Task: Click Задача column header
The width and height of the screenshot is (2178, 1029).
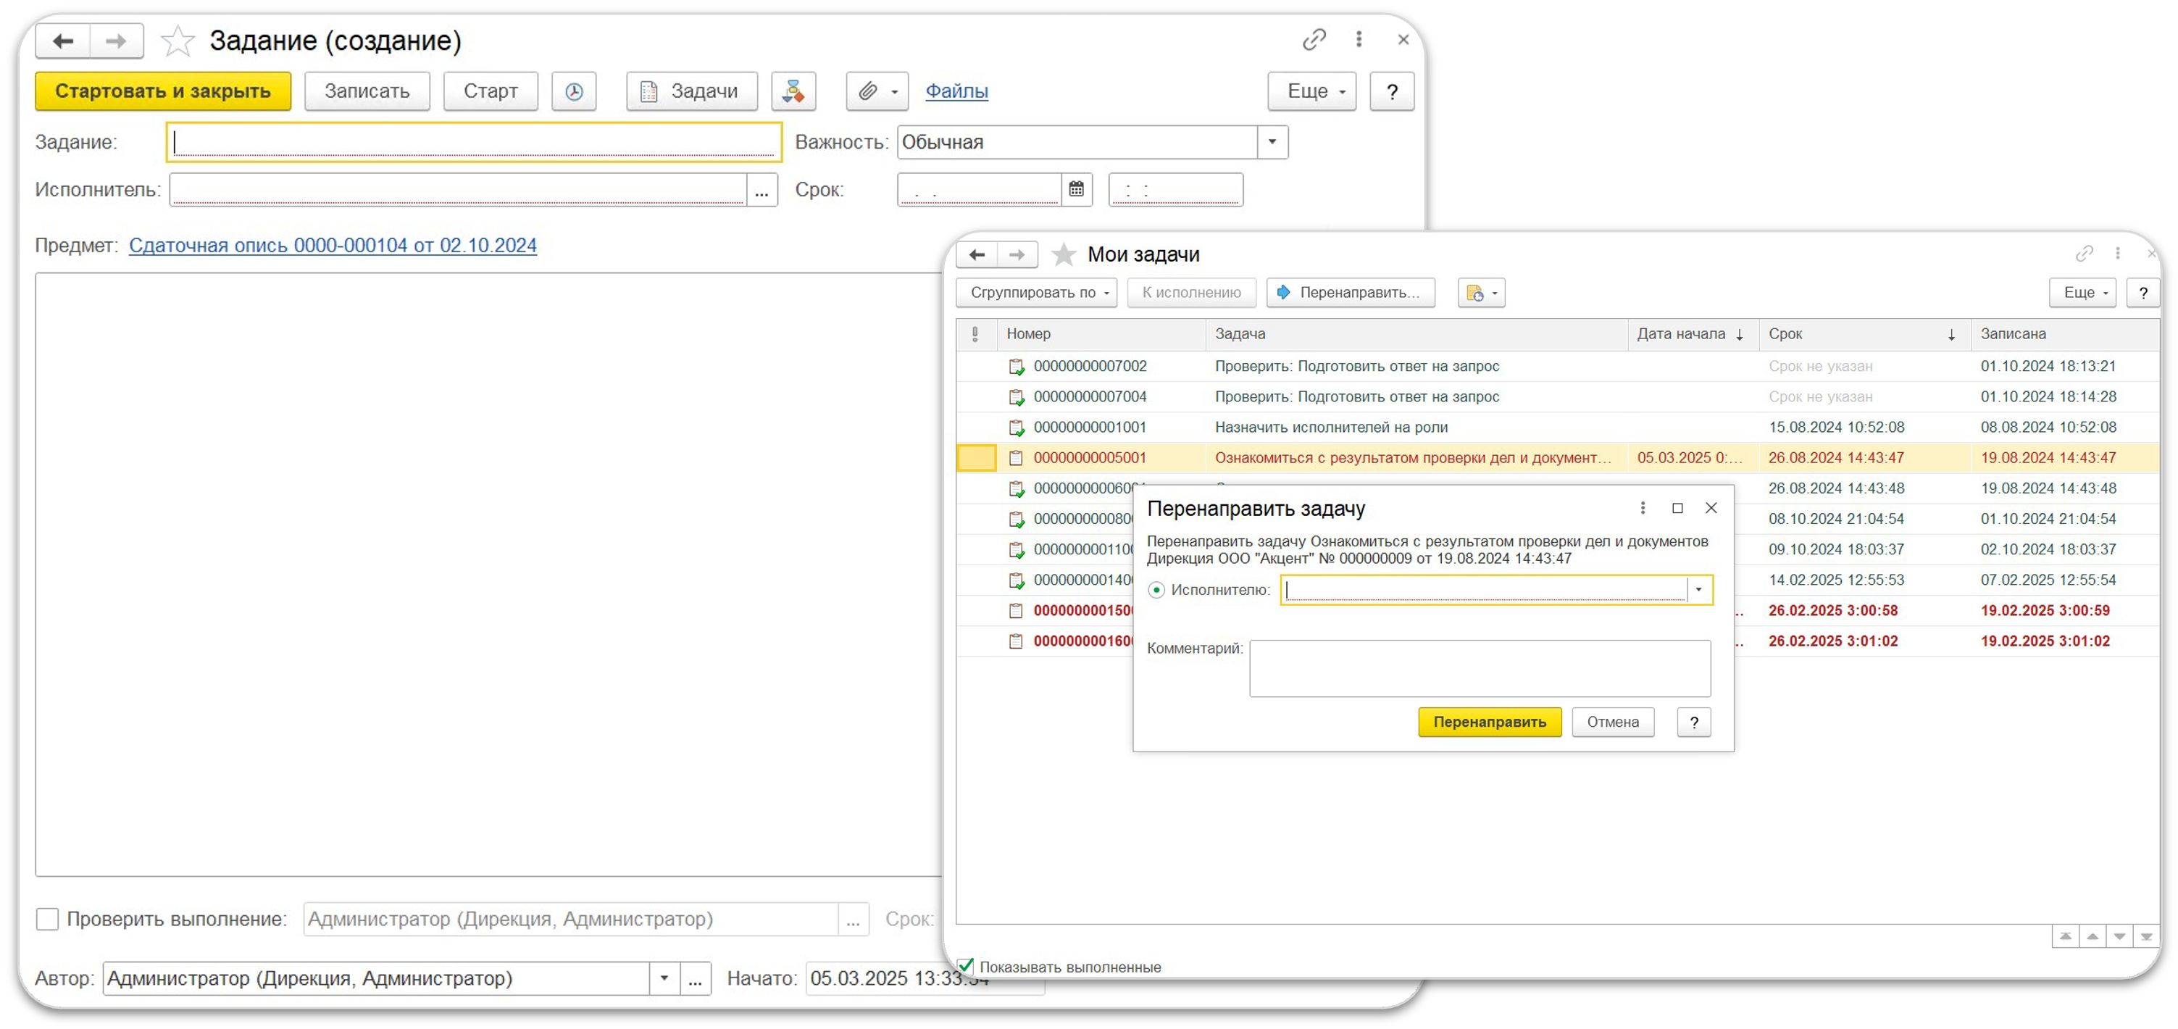Action: pyautogui.click(x=1417, y=334)
